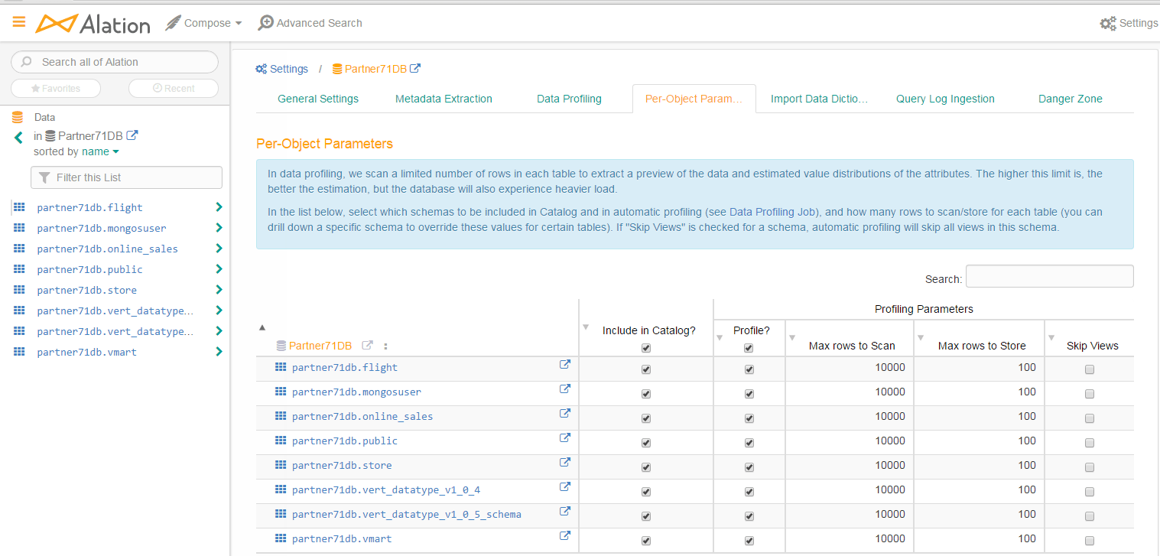Click the grid icon beside partner71db.vmart
Viewport: 1160px width, 556px height.
tap(18, 352)
